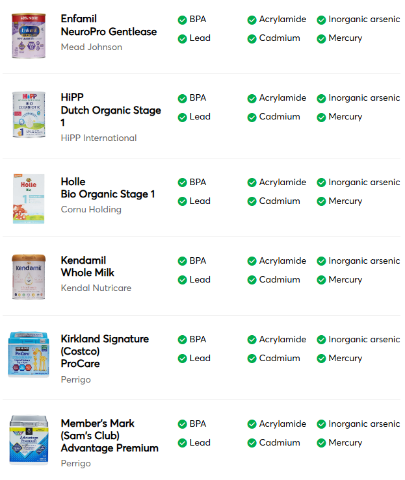
Task: Click the Enfamil Mercury green checkmark icon
Action: (x=322, y=39)
